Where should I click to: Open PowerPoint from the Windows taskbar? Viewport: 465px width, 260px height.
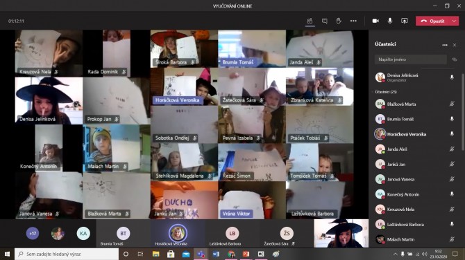pos(246,254)
